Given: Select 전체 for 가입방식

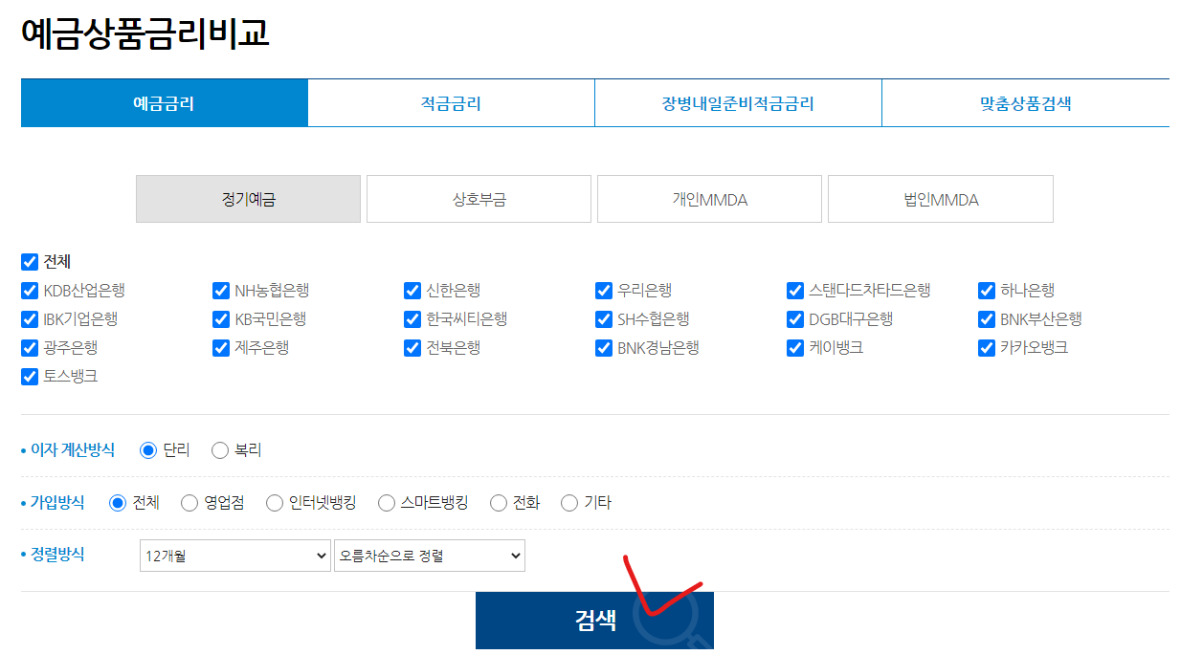Looking at the screenshot, I should point(118,503).
